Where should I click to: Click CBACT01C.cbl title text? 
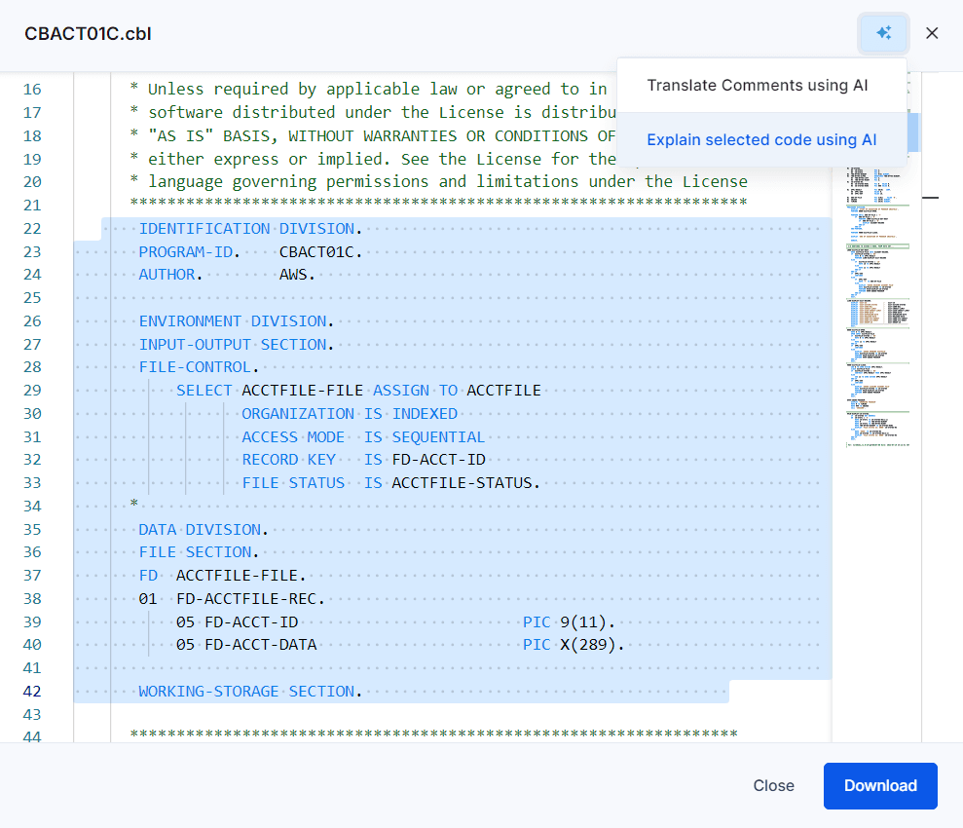pos(88,34)
